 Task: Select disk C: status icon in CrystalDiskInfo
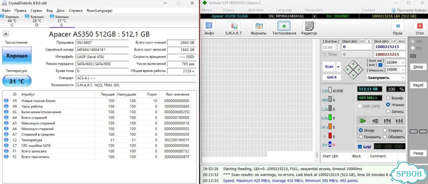pos(2,16)
